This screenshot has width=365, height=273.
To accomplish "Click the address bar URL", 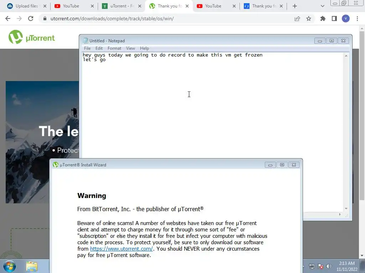I will pyautogui.click(x=112, y=18).
